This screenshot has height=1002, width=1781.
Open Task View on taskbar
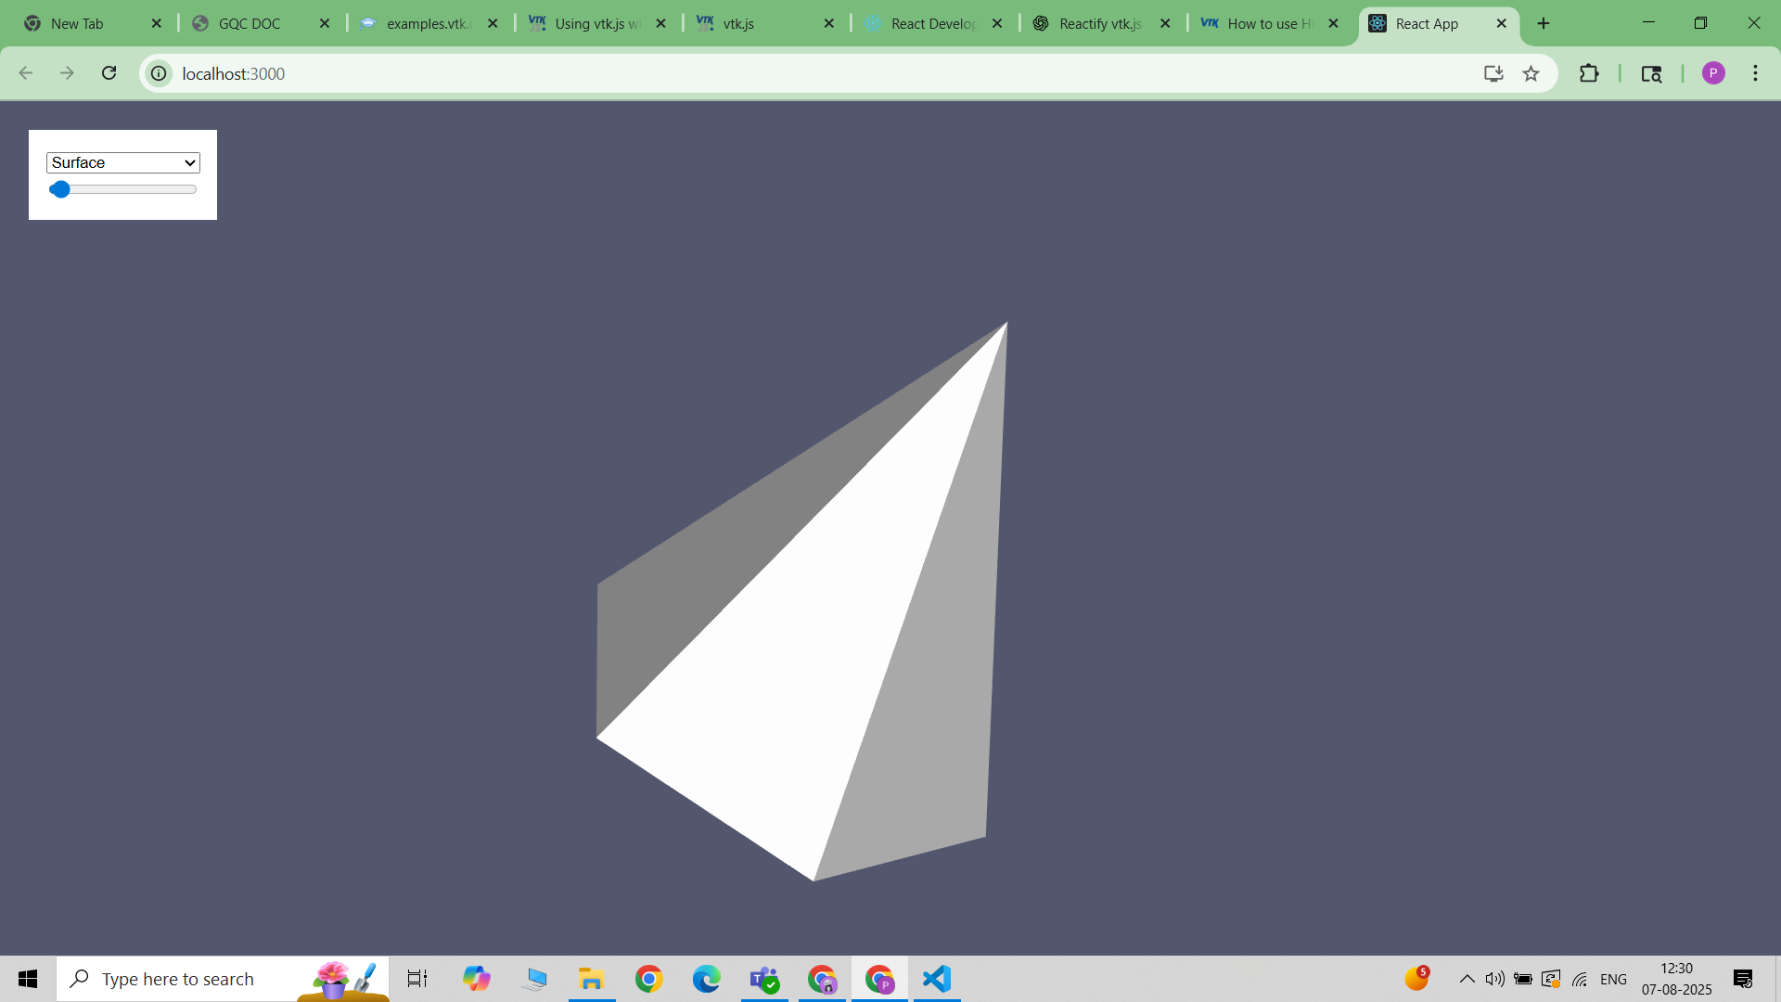tap(417, 979)
